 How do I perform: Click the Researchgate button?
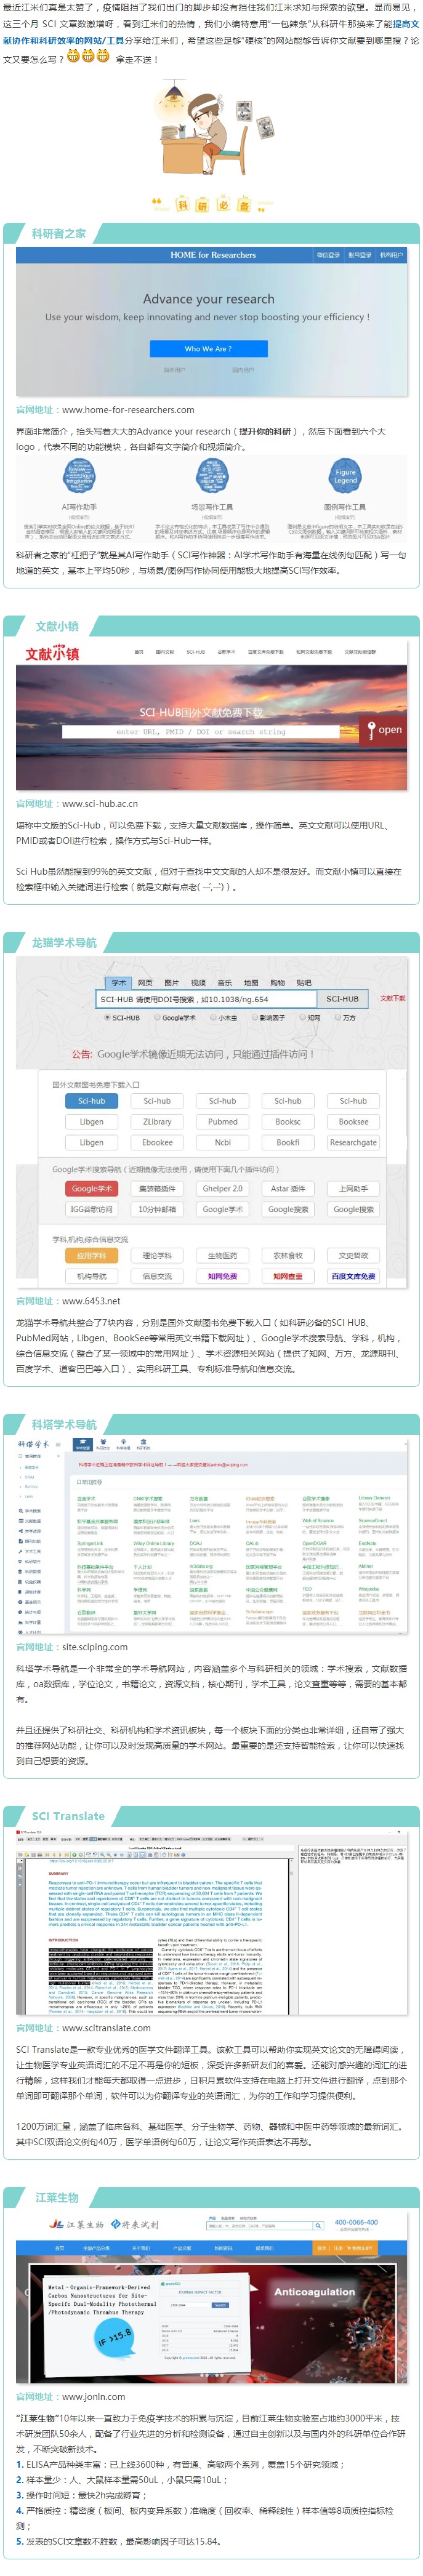[353, 1142]
